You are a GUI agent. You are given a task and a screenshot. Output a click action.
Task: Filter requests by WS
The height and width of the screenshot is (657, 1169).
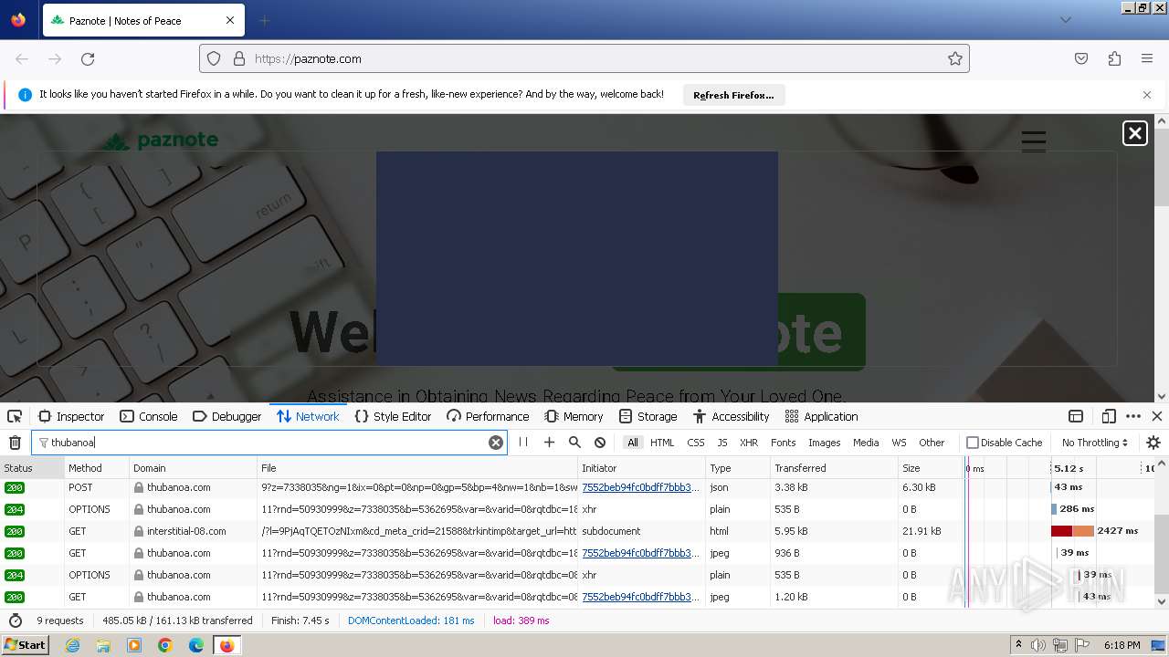point(900,443)
